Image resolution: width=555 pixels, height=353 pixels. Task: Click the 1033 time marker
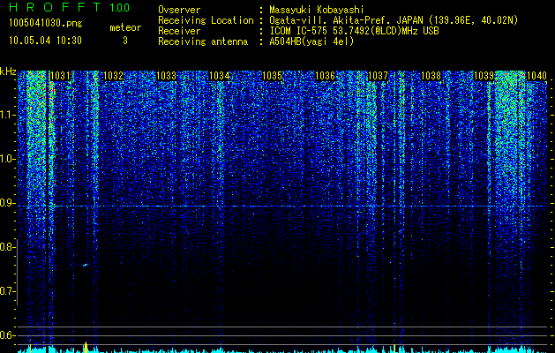tap(167, 76)
